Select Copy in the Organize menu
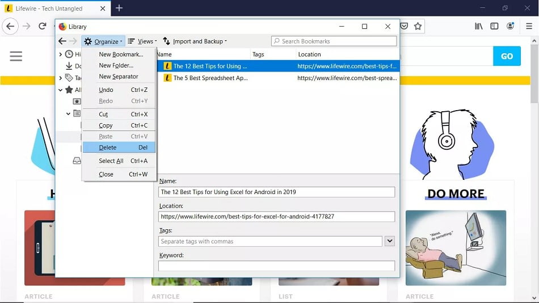The height and width of the screenshot is (303, 539). [119, 125]
